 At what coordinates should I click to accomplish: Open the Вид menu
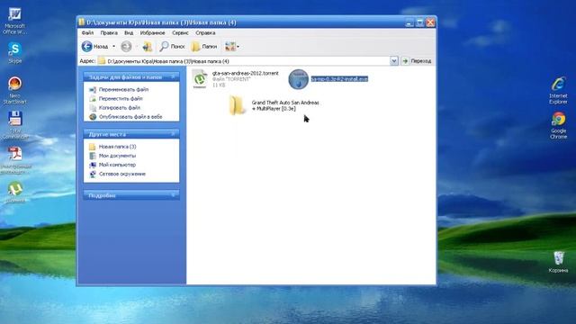129,32
